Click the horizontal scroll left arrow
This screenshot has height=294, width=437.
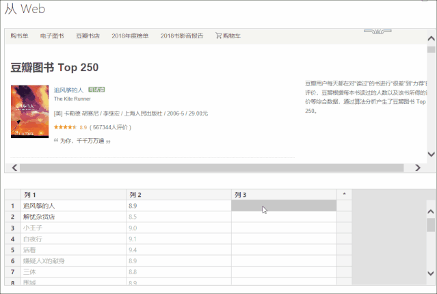(14, 168)
